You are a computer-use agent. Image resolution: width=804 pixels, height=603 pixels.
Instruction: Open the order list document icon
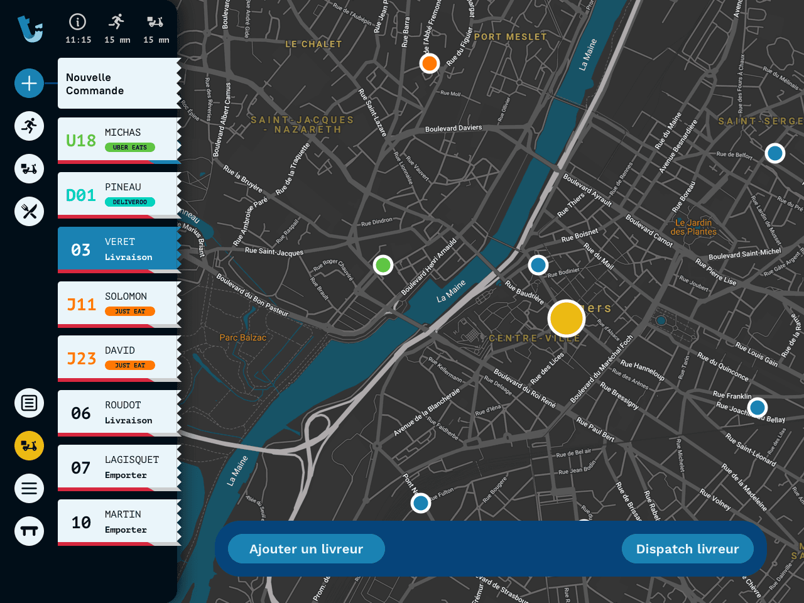(x=30, y=403)
